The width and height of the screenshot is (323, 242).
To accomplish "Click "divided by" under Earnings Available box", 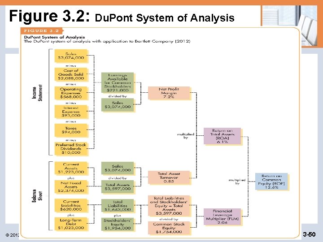I will tap(118, 96).
